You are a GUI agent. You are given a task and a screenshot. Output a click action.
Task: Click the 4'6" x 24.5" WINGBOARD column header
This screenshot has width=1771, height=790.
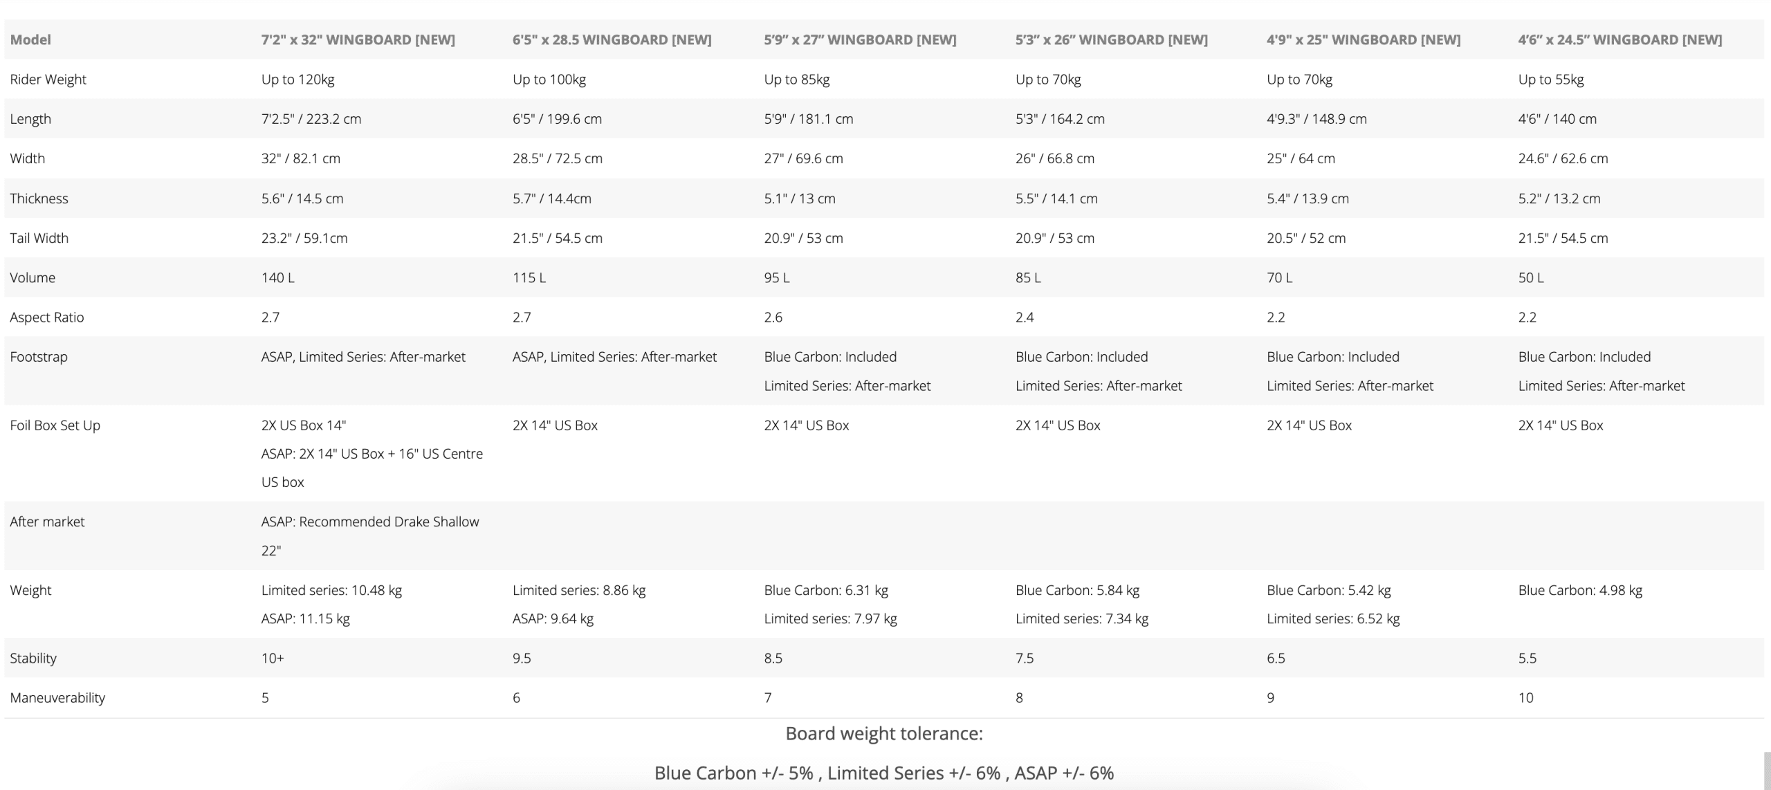[1619, 39]
